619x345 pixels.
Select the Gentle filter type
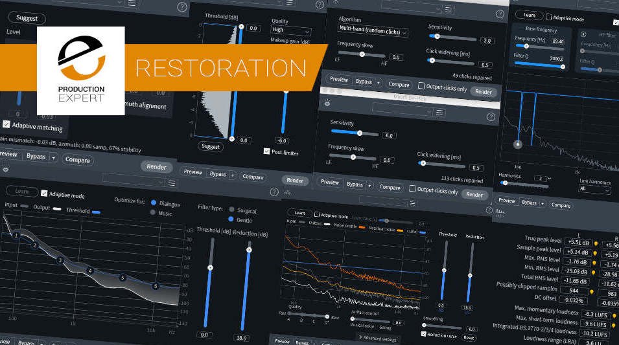(x=231, y=219)
